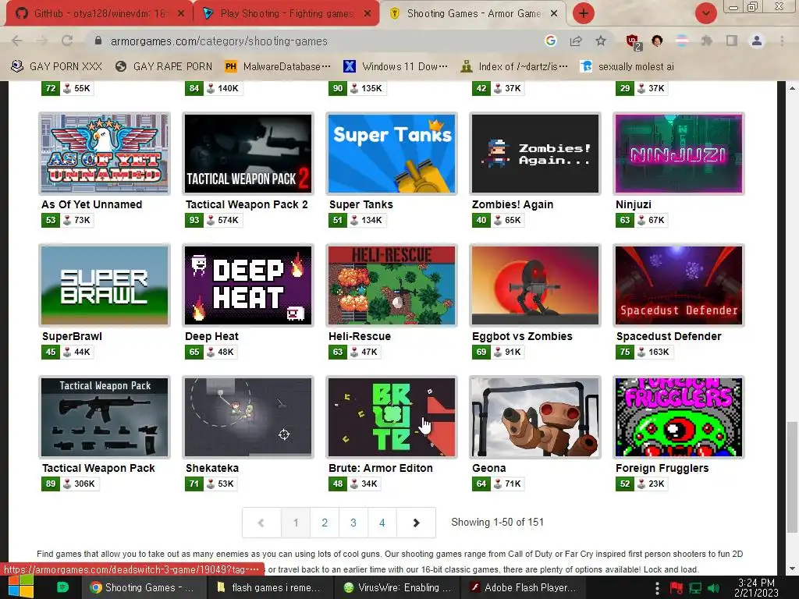Image resolution: width=799 pixels, height=599 pixels.
Task: Open the Heli-Rescue thumbnail
Action: (x=392, y=285)
